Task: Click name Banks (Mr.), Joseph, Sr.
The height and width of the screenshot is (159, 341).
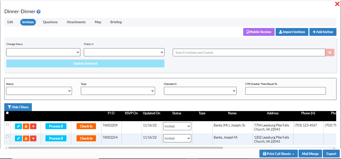Action: point(230,125)
